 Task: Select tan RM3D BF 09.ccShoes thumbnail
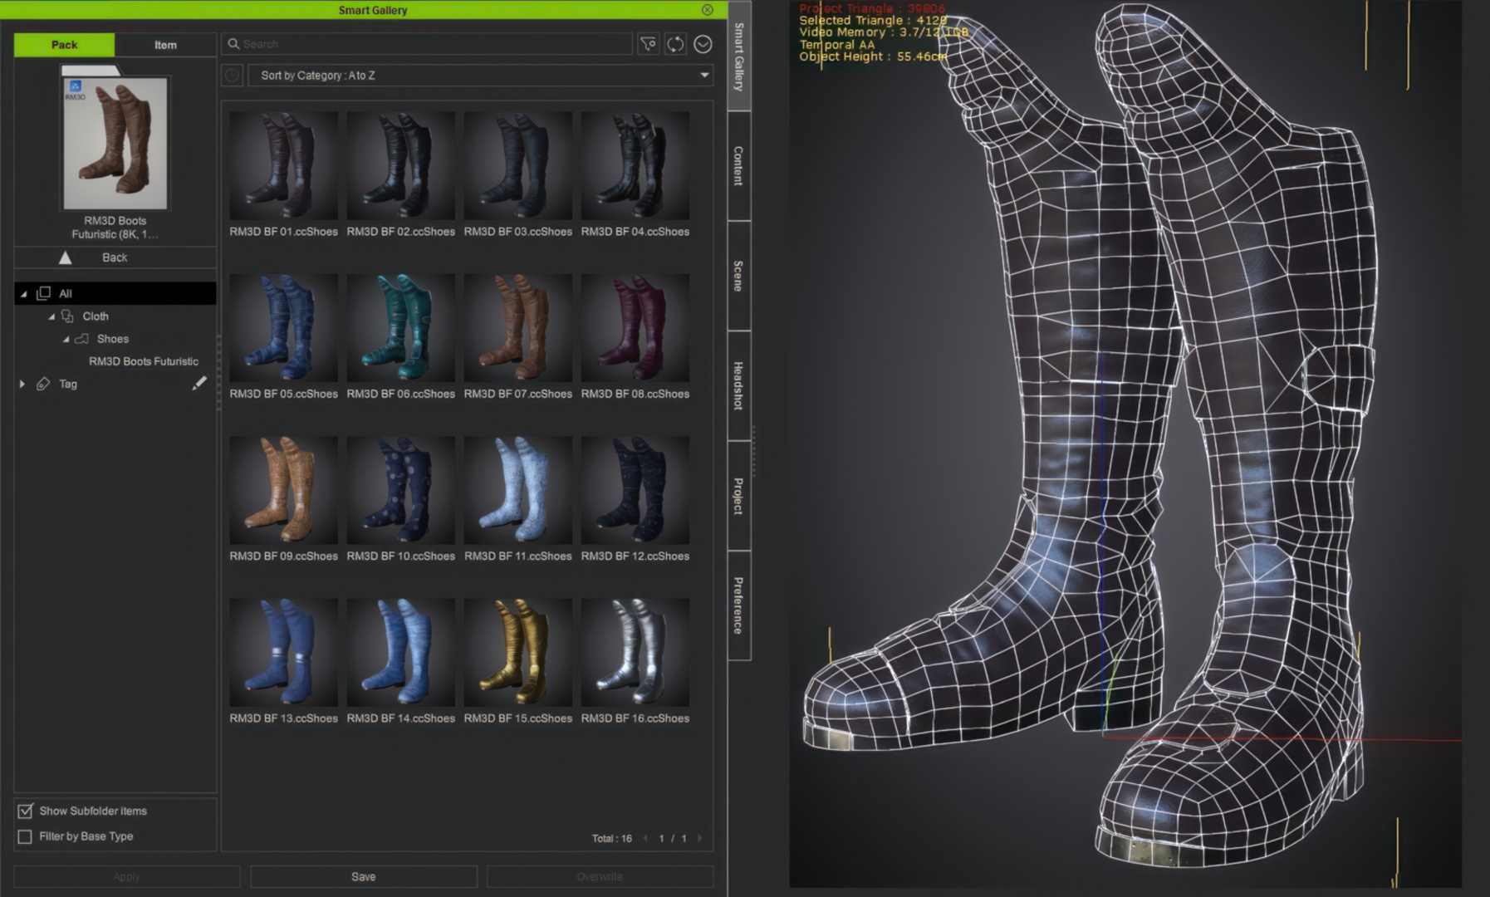point(283,490)
